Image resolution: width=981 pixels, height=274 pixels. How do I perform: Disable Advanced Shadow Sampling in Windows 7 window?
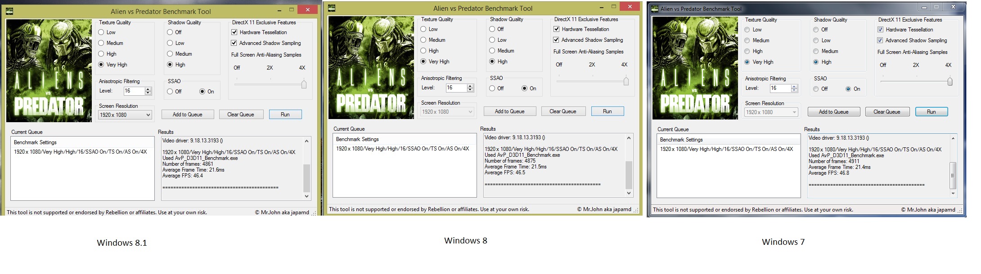[x=880, y=40]
